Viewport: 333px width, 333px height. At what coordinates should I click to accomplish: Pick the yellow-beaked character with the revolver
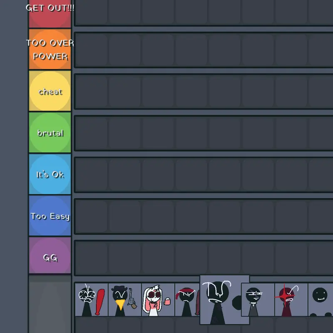[125, 300]
